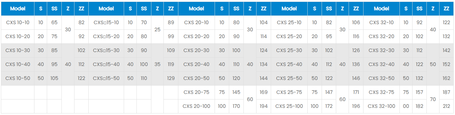This screenshot has height=115, width=455.
Task: Click the SS value 65 cell
Action: coord(54,23)
